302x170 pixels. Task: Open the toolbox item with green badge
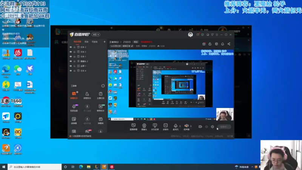click(x=100, y=108)
